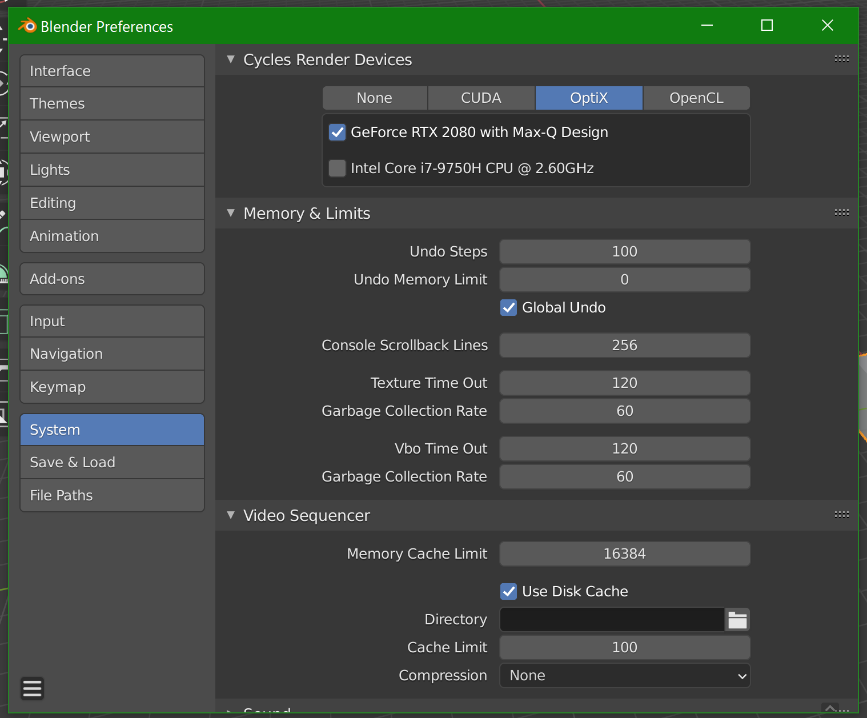
Task: Uncheck GeForce RTX 2080 render device
Action: pyautogui.click(x=337, y=133)
